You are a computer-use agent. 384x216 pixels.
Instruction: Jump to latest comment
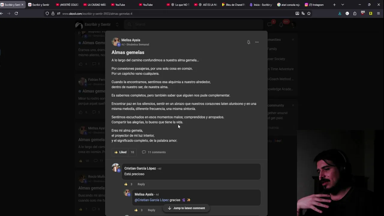pyautogui.click(x=186, y=208)
